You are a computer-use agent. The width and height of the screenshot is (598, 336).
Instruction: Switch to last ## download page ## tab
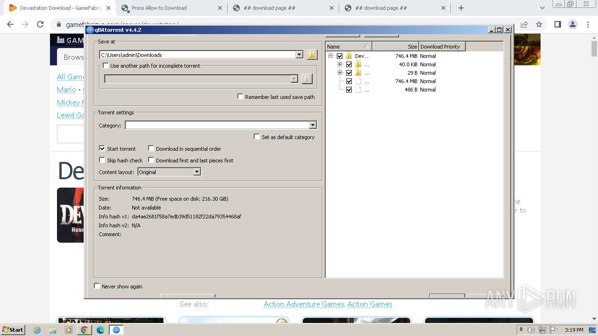point(395,8)
